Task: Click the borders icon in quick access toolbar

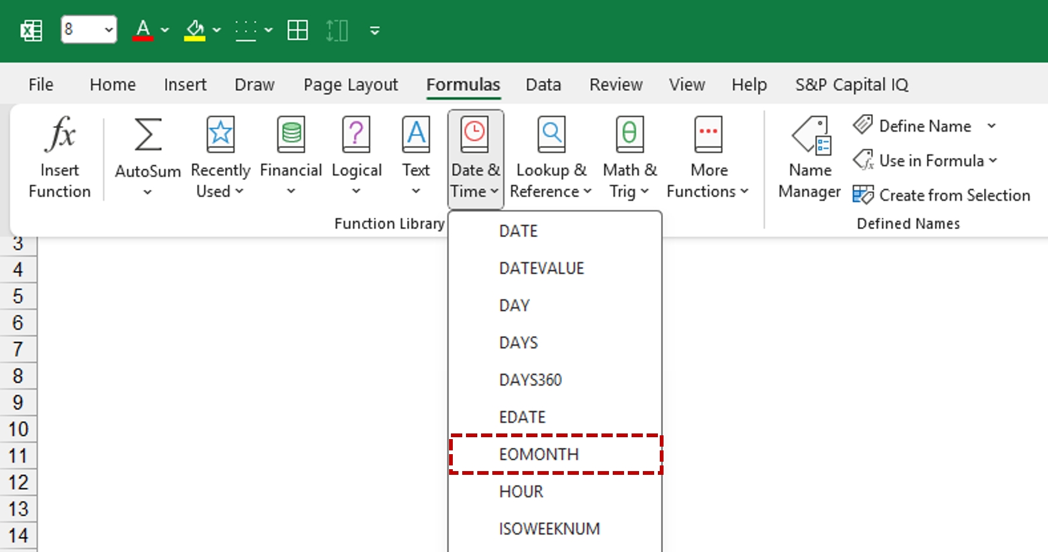Action: tap(297, 30)
